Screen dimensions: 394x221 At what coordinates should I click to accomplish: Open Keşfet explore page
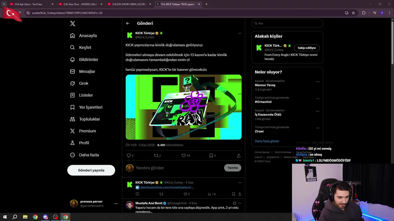81,48
